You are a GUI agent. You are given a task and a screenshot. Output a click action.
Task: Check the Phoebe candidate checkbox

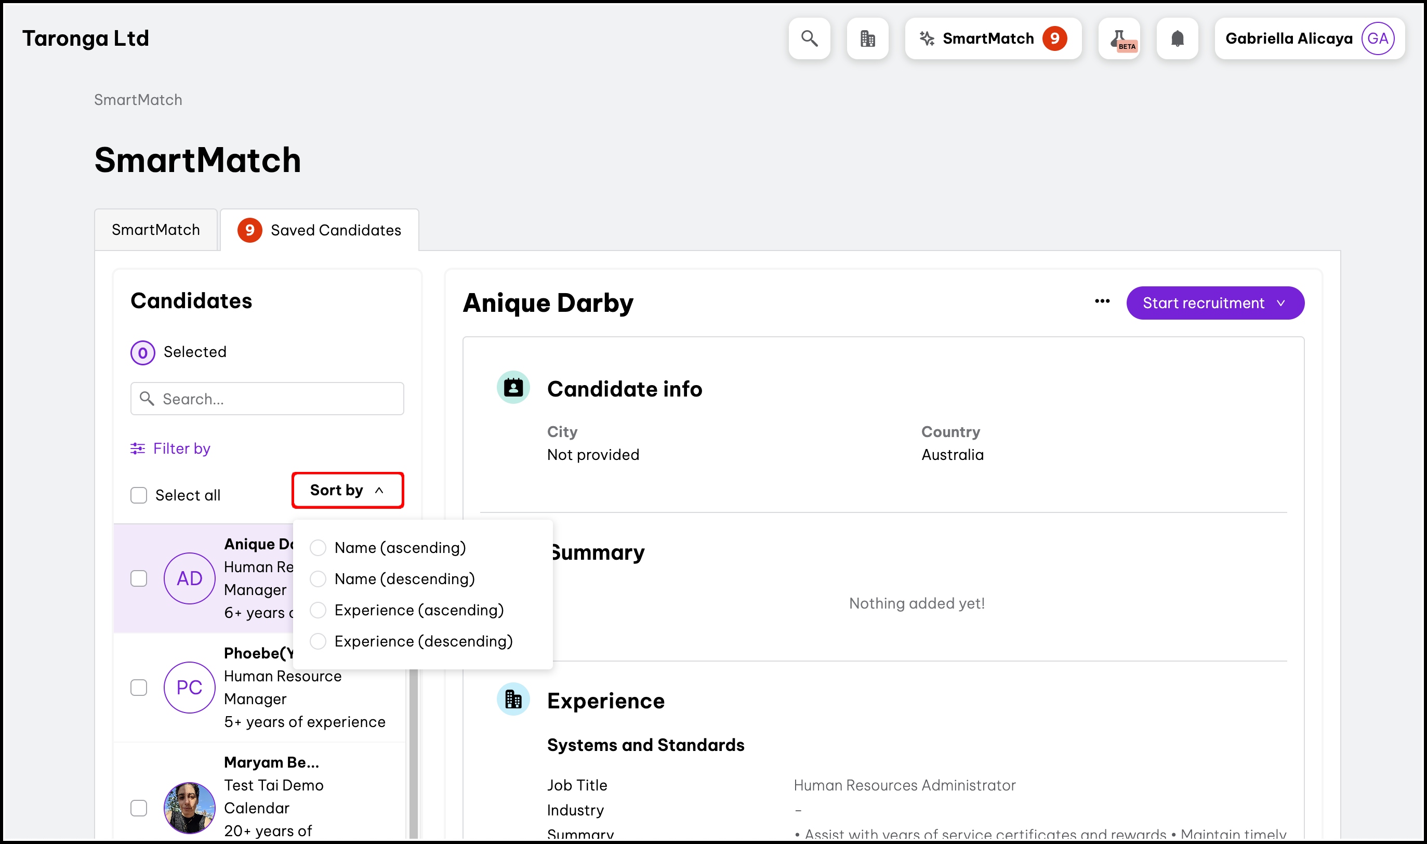coord(139,688)
